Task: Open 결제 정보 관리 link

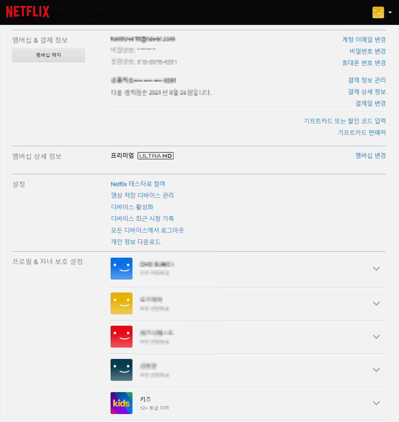Action: point(367,80)
